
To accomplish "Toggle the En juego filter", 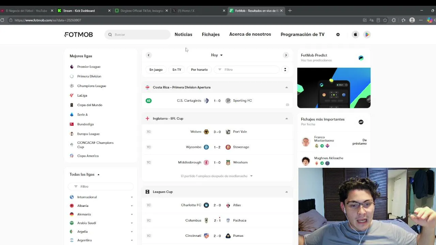I will click(x=156, y=69).
